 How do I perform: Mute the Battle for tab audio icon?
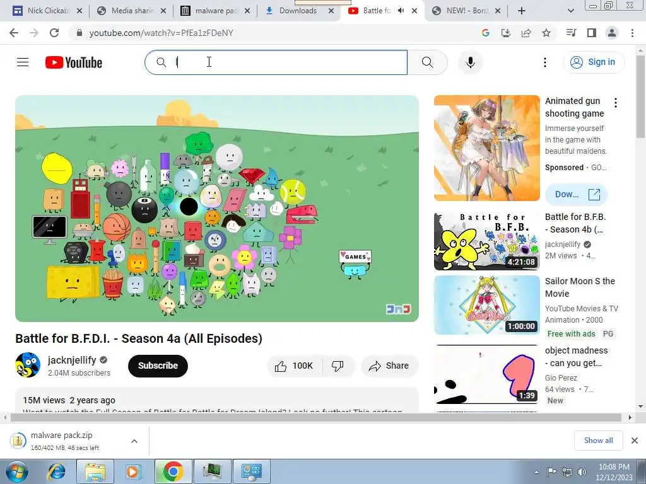(x=401, y=11)
